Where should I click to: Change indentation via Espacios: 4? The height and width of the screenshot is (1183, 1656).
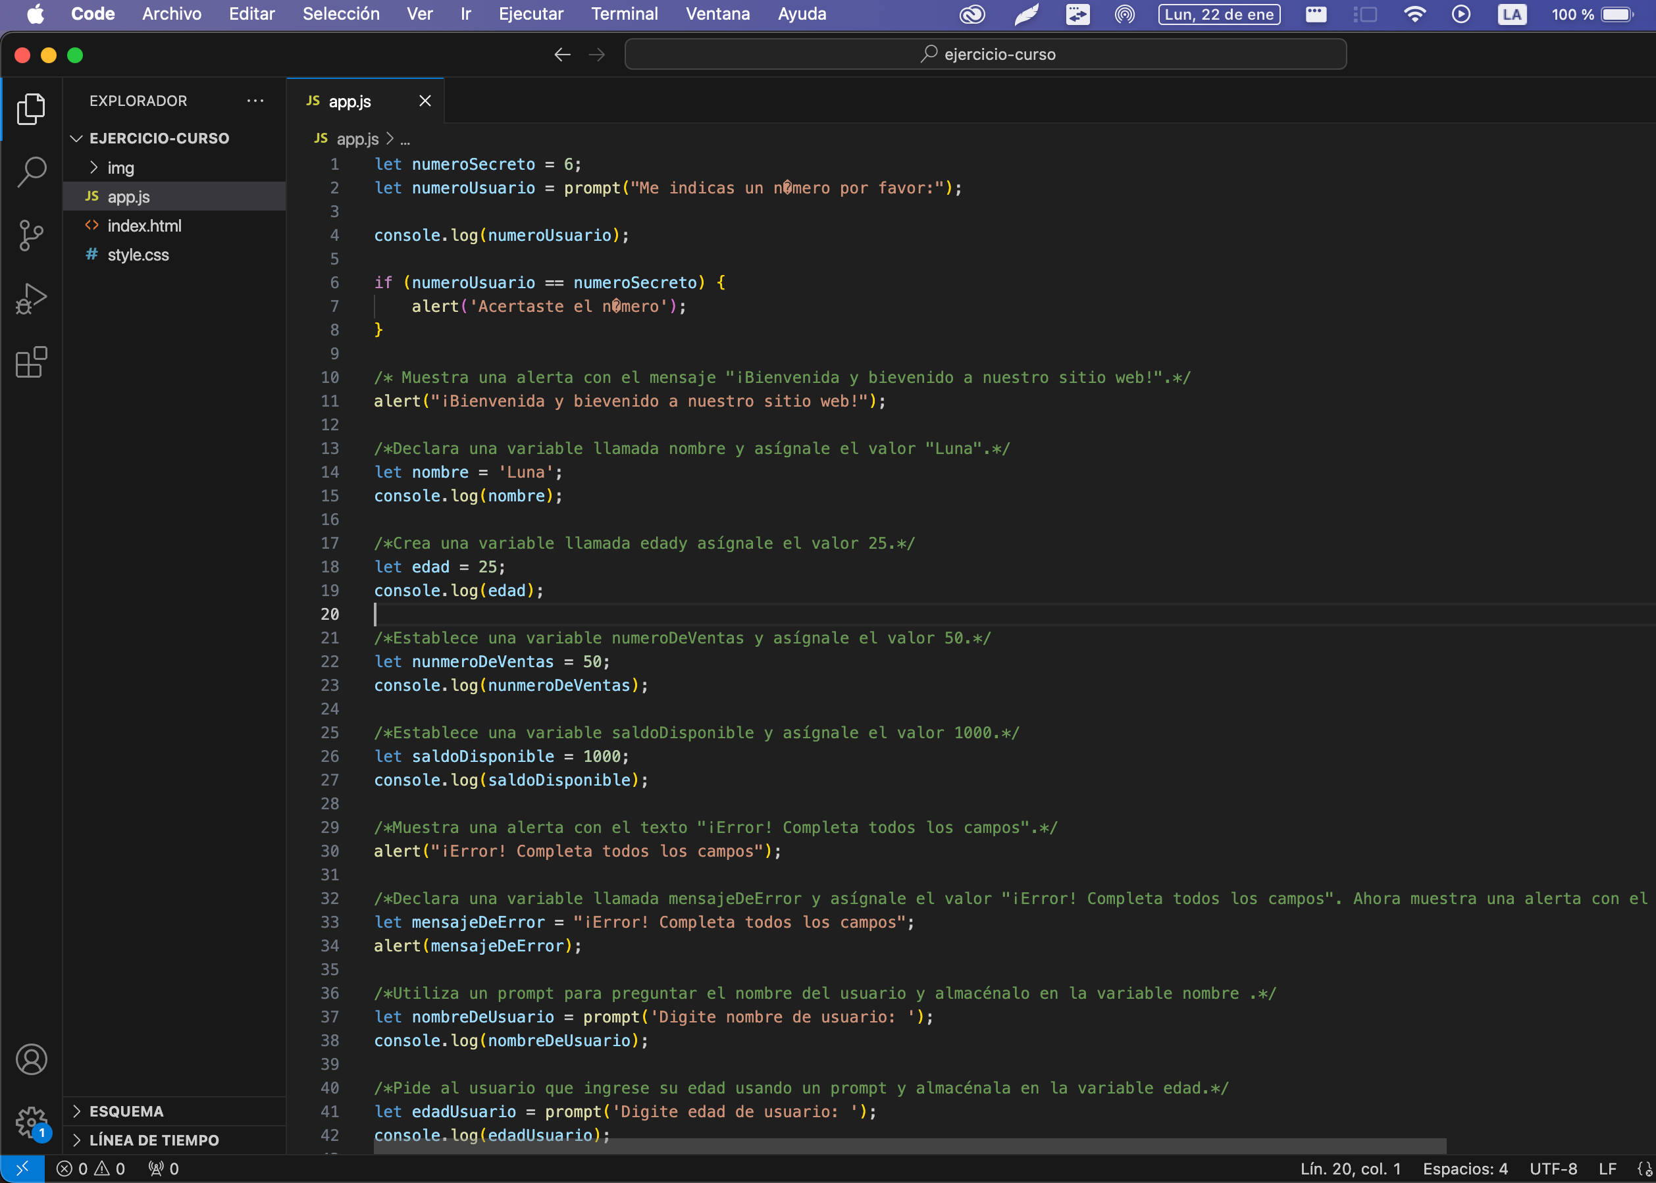tap(1464, 1169)
